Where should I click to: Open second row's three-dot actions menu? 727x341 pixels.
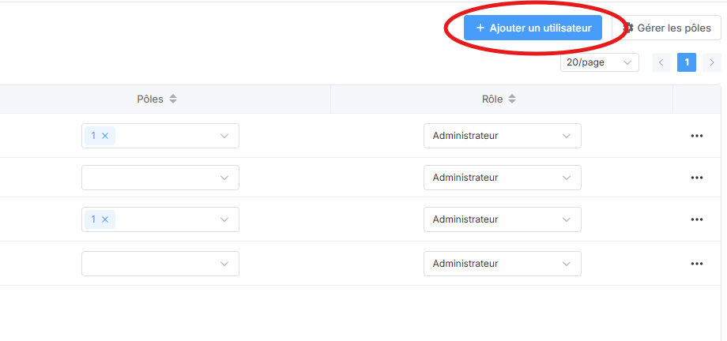pos(696,178)
